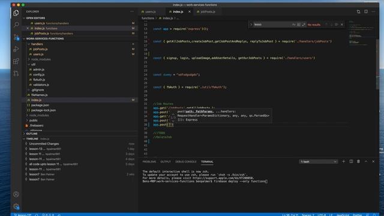Select Uncommitted Changes in Timeline
384x216 pixels.
(44, 144)
